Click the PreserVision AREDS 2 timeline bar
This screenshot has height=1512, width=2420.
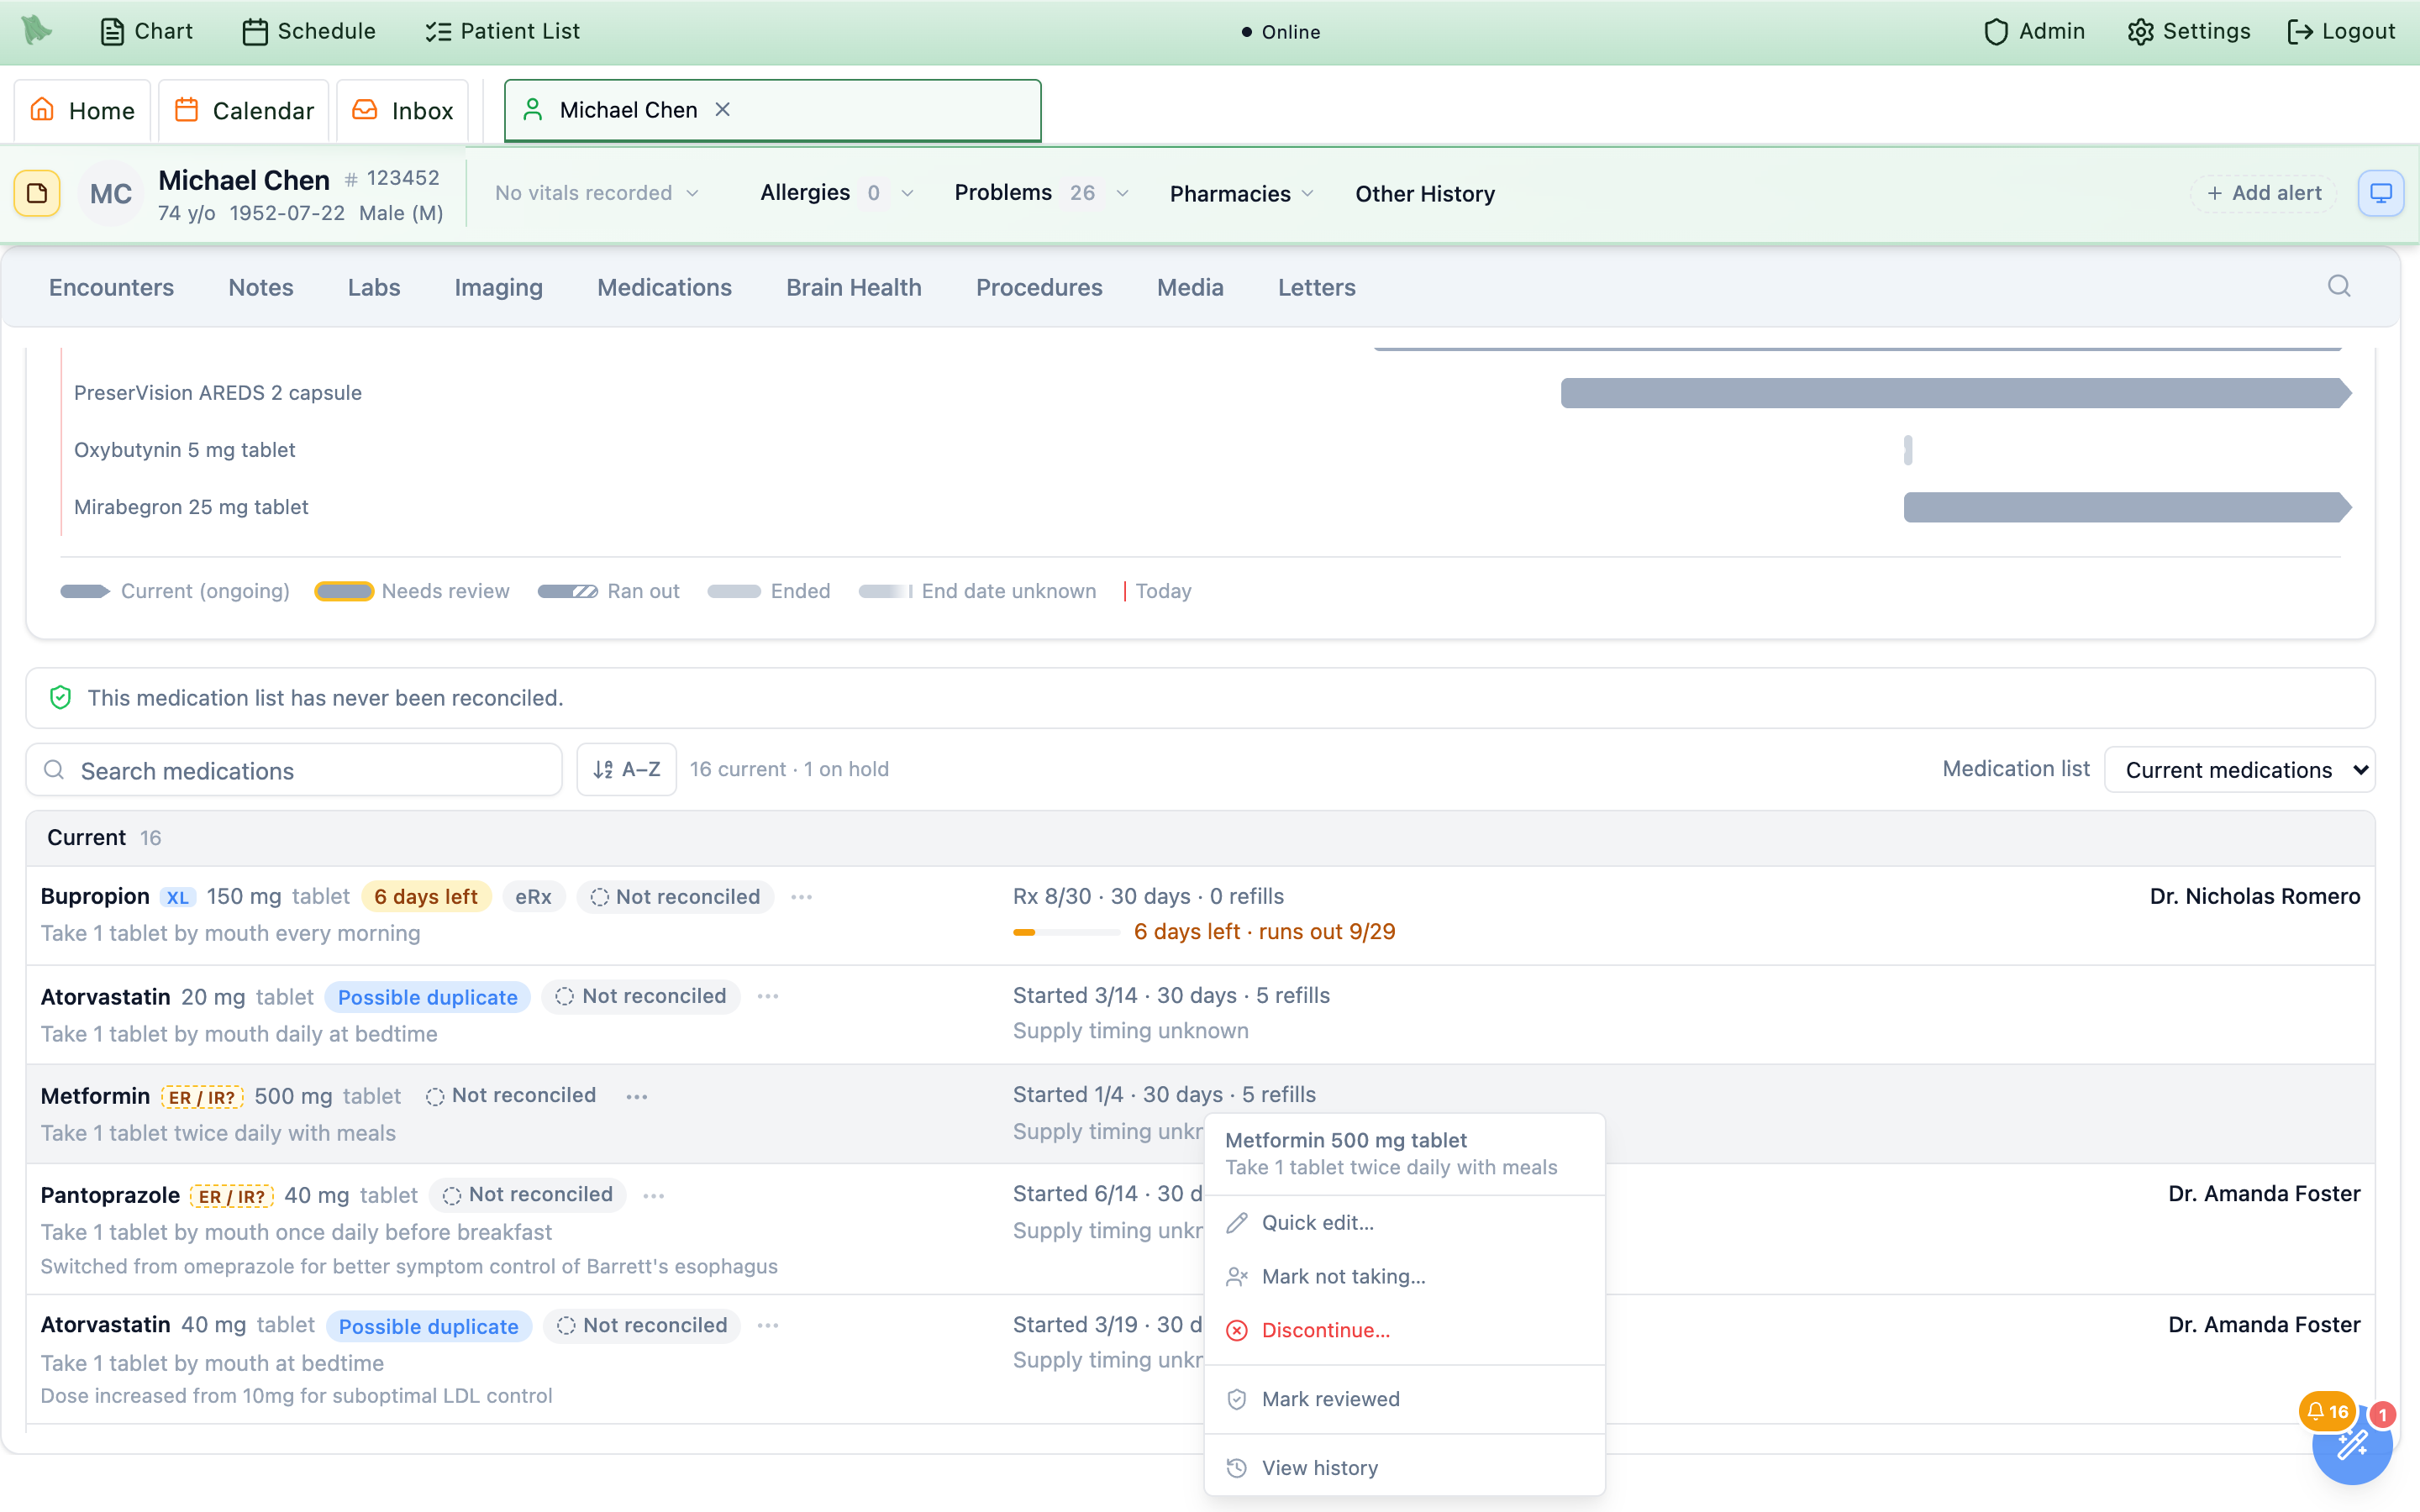1956,393
